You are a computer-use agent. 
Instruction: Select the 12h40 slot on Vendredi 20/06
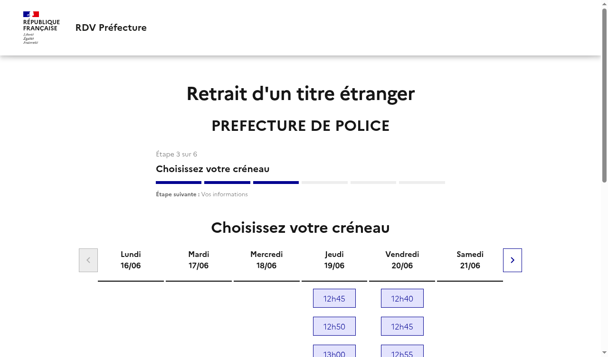click(402, 298)
